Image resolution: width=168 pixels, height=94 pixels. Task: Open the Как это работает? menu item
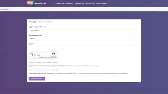(68, 3)
